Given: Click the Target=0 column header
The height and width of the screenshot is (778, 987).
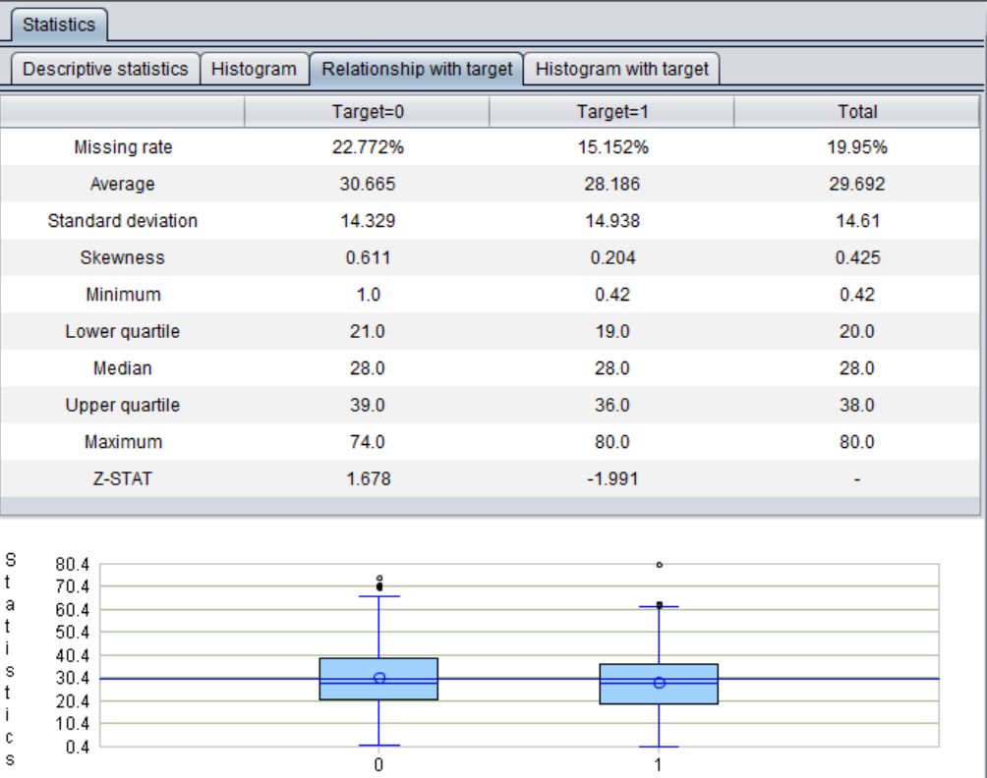Looking at the screenshot, I should click(x=367, y=112).
